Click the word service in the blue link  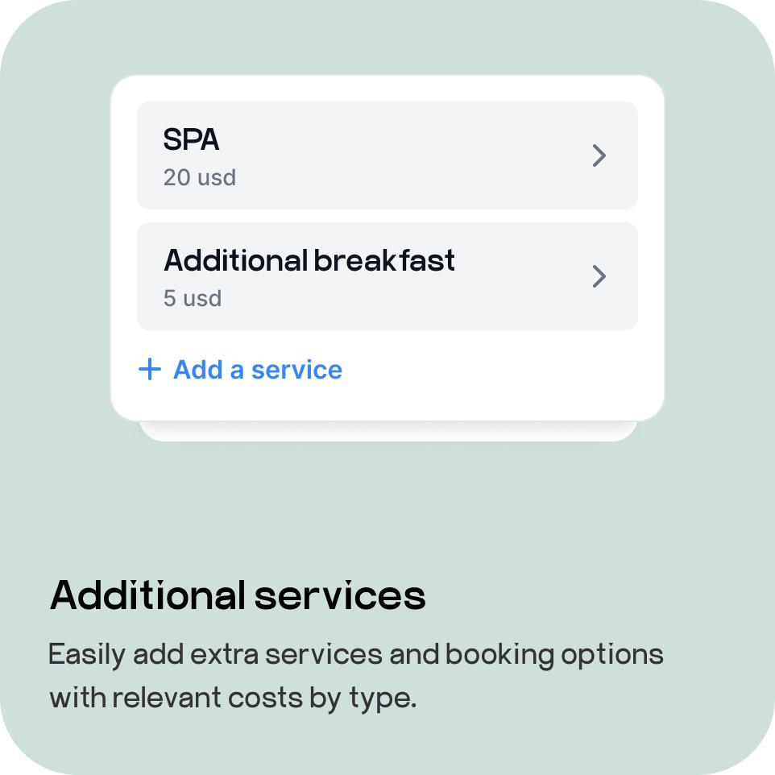(x=296, y=370)
